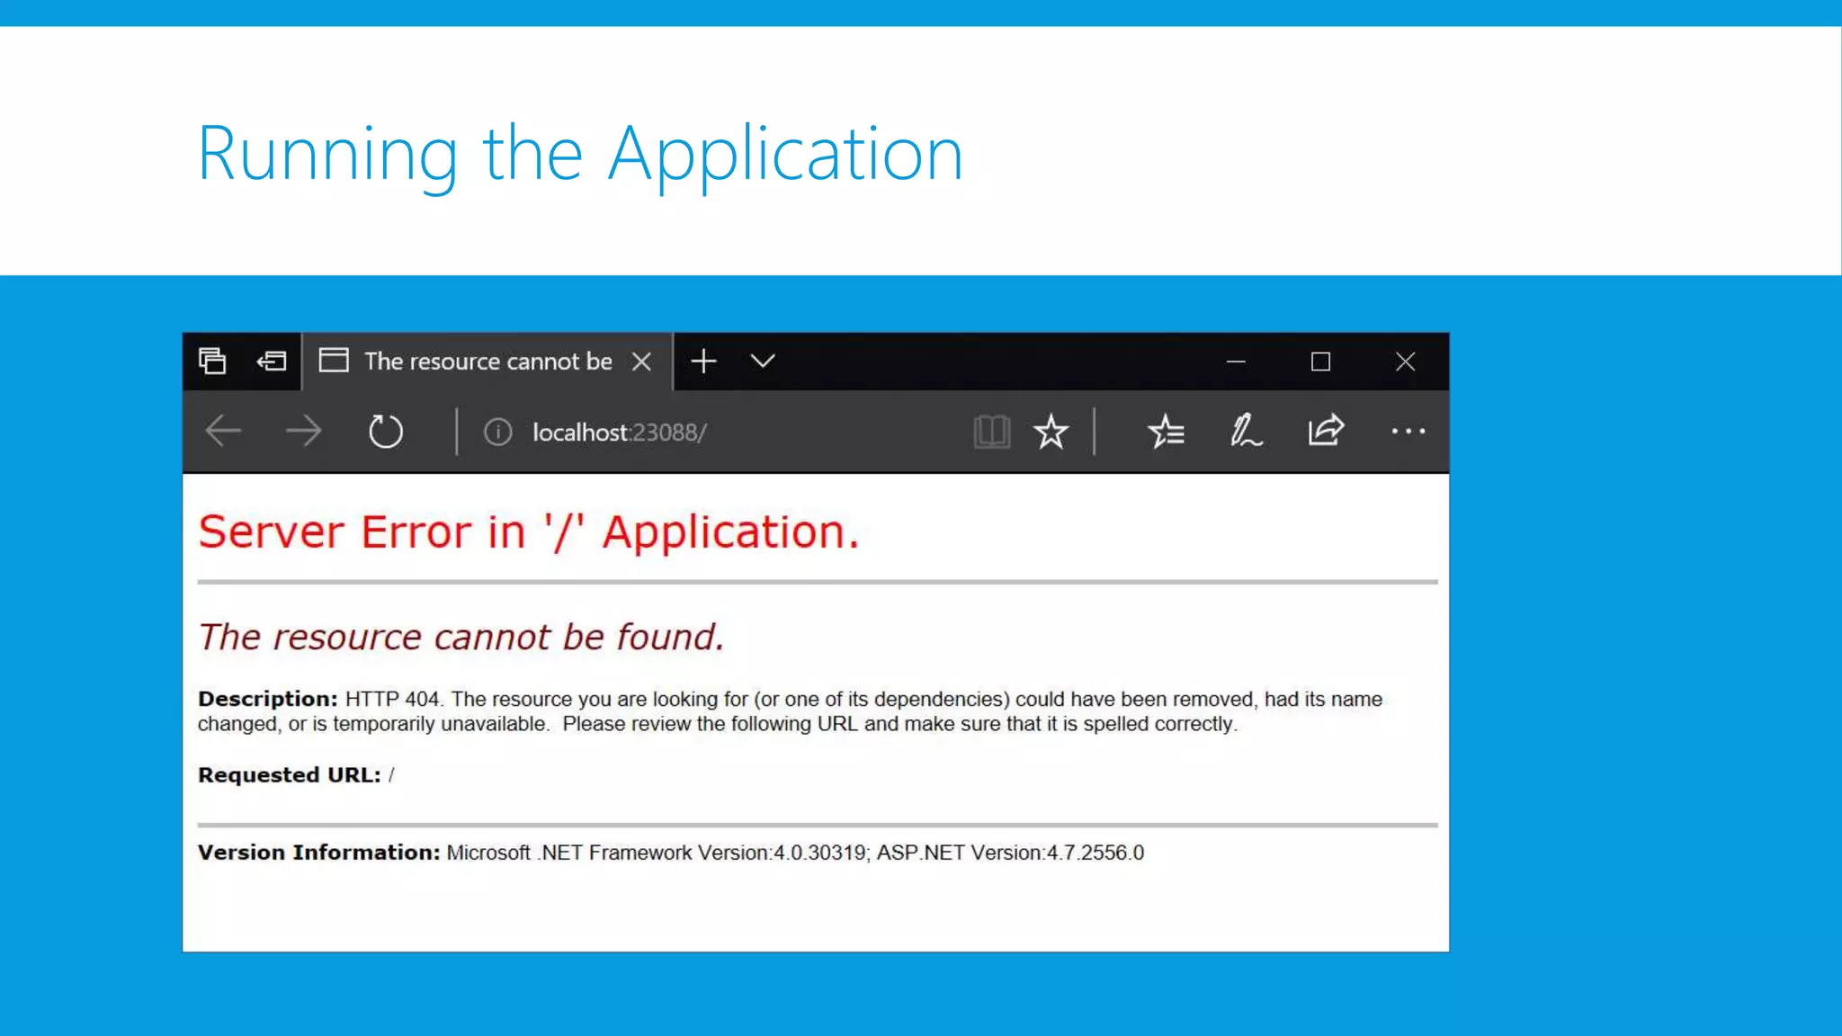This screenshot has width=1842, height=1036.
Task: Share this page icon
Action: pyautogui.click(x=1326, y=430)
